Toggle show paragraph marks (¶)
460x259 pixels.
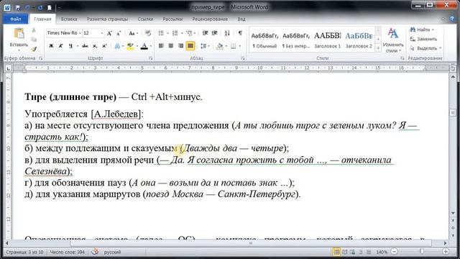point(240,33)
